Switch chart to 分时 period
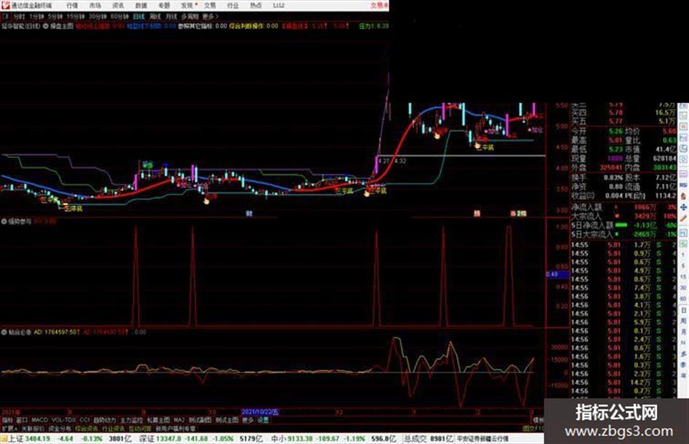 (19, 17)
